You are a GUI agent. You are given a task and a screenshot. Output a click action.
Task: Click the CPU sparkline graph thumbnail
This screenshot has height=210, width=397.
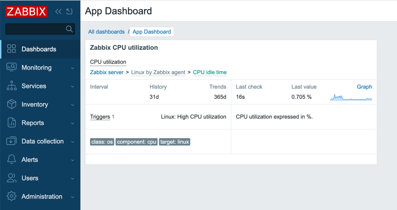coord(351,97)
